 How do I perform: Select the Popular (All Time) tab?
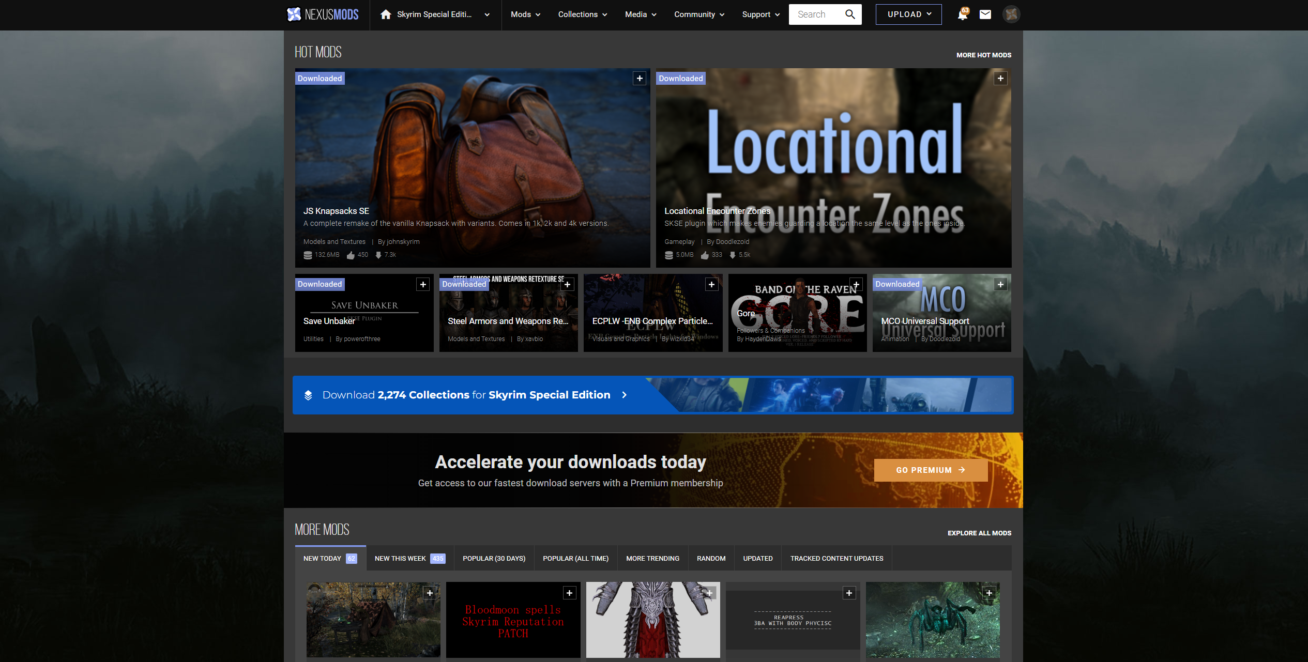(575, 559)
